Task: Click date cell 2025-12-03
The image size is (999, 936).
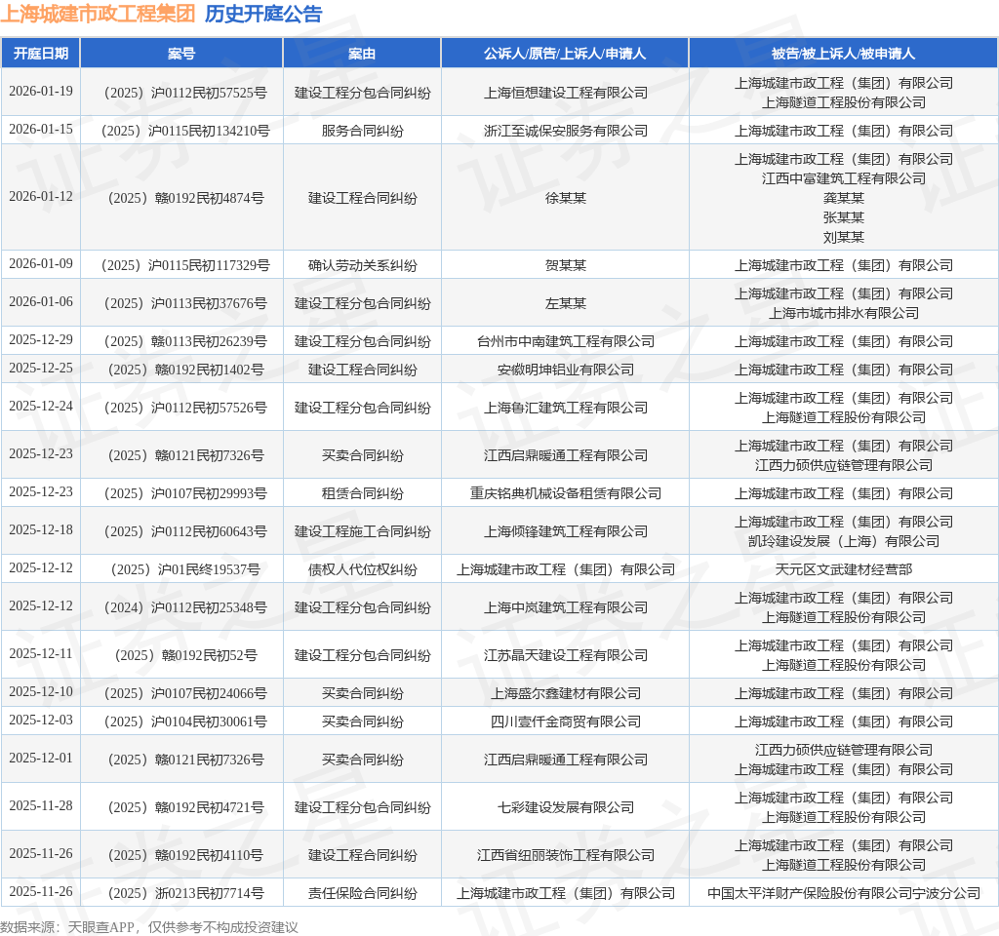Action: coord(41,721)
